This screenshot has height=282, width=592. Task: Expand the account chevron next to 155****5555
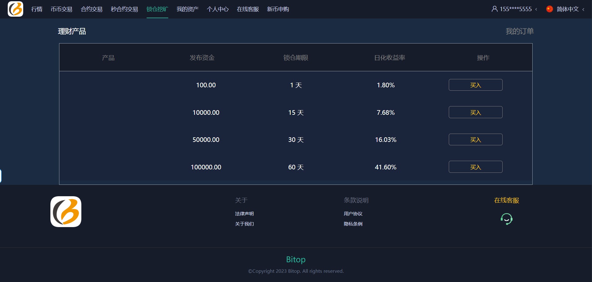coord(536,9)
